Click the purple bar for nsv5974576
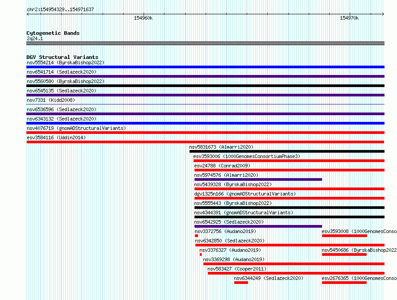397x300 pixels. (x=258, y=179)
